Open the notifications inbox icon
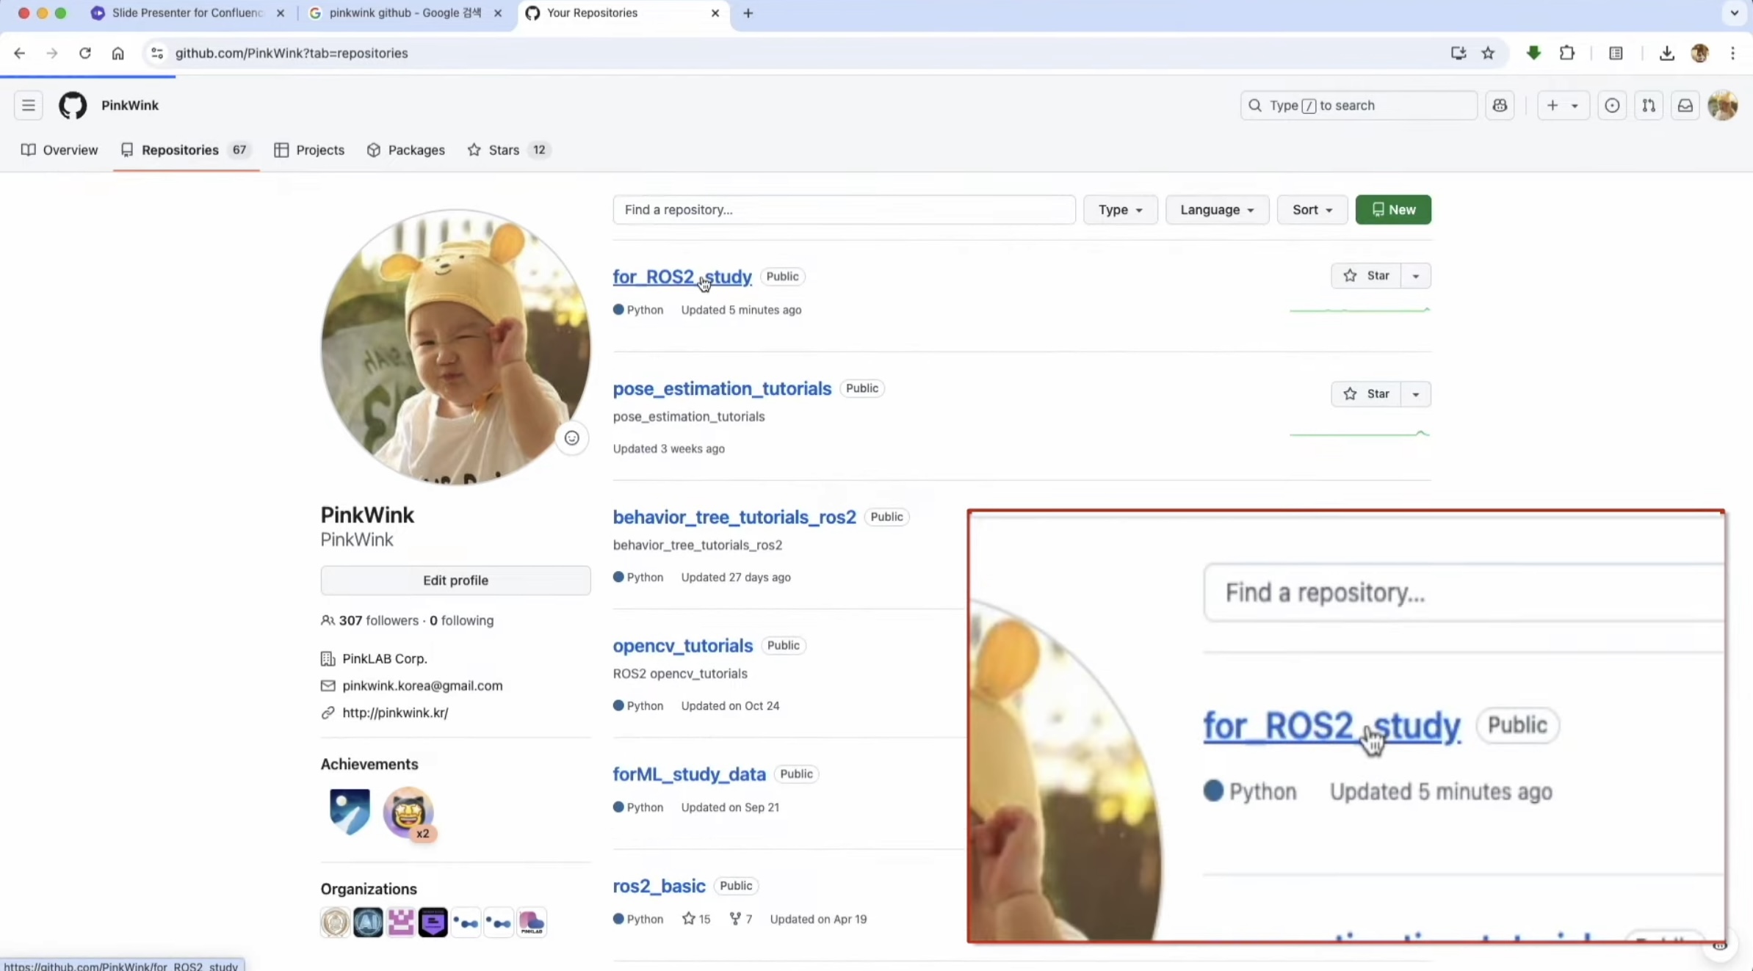The height and width of the screenshot is (971, 1753). 1685,105
